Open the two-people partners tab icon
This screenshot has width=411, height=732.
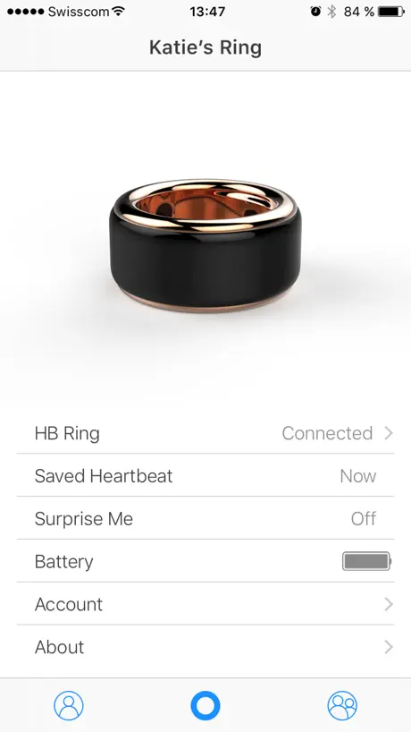coord(342,705)
